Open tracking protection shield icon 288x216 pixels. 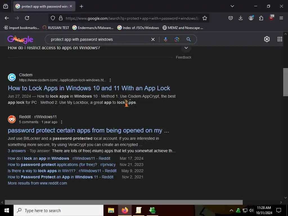click(x=53, y=18)
